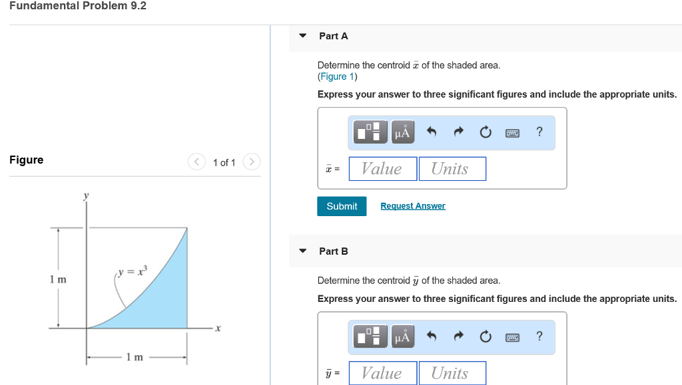This screenshot has width=682, height=385.
Task: Go to the next figure with the right chevron
Action: (251, 162)
